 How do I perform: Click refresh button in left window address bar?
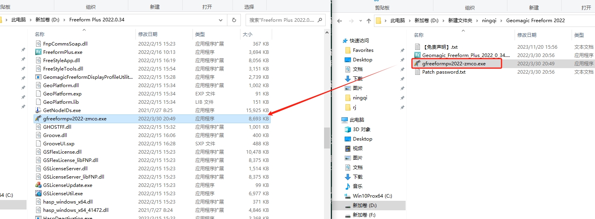[x=234, y=20]
